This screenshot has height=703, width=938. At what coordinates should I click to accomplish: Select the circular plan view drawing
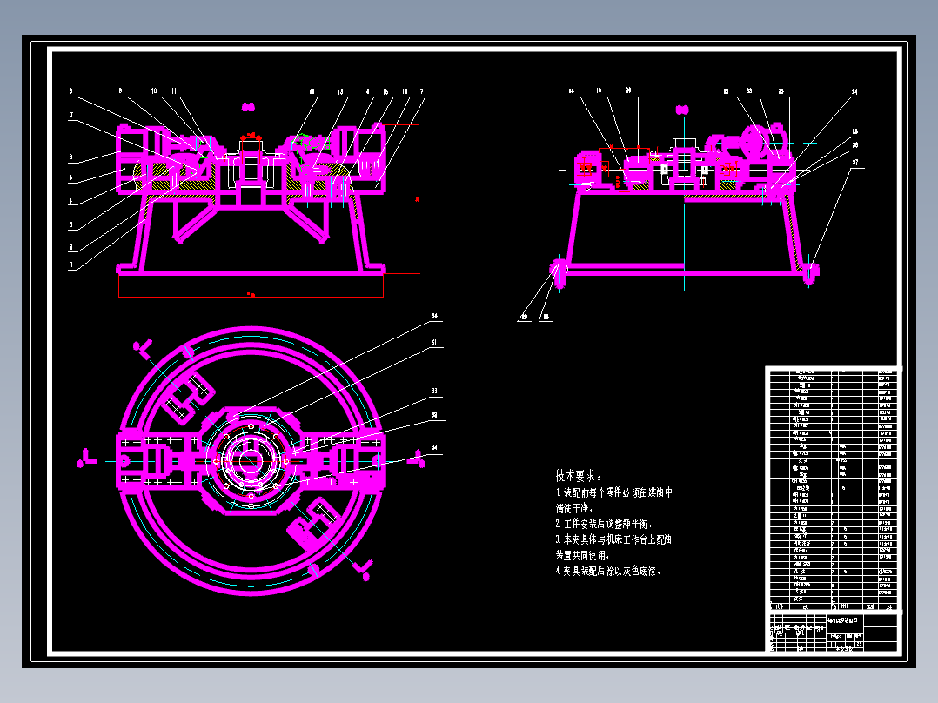(x=251, y=460)
